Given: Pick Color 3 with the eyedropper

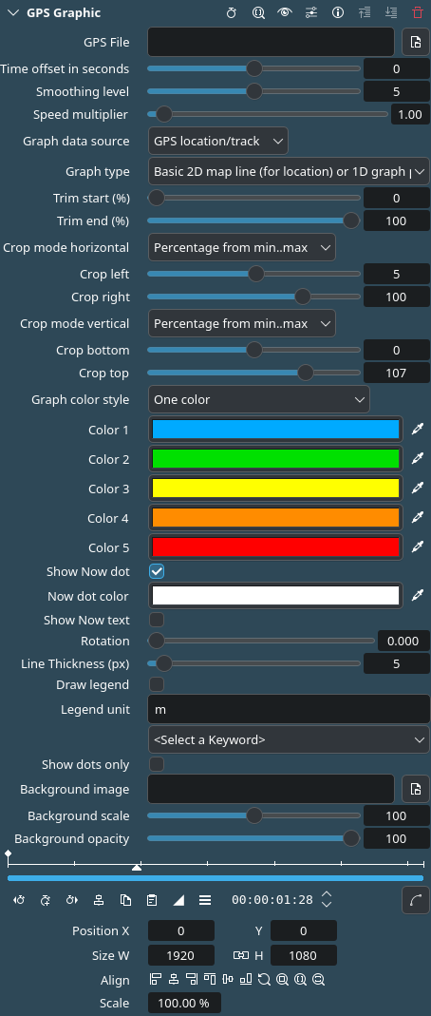Looking at the screenshot, I should point(418,489).
